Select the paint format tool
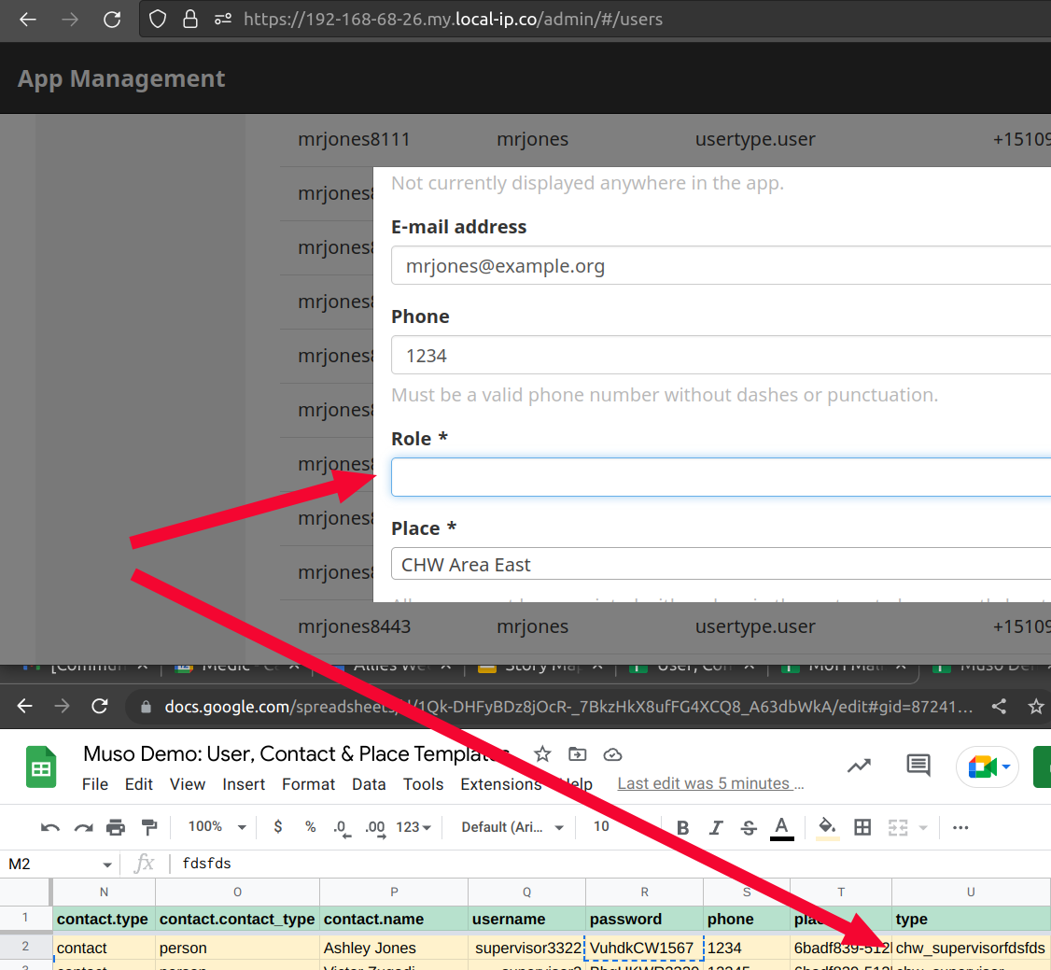1051x970 pixels. tap(149, 828)
